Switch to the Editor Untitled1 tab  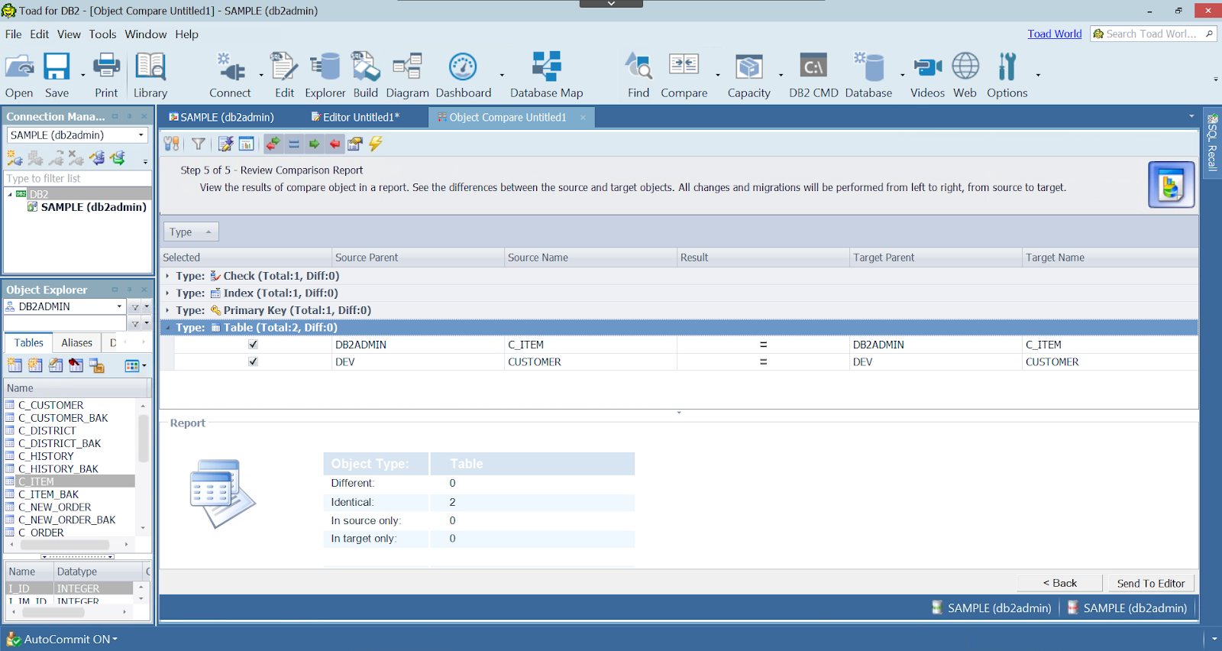[x=355, y=117]
